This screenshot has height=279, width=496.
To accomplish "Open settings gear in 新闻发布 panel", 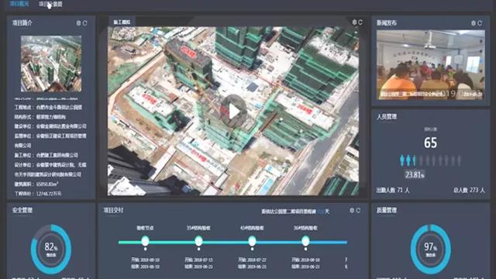I will point(474,23).
